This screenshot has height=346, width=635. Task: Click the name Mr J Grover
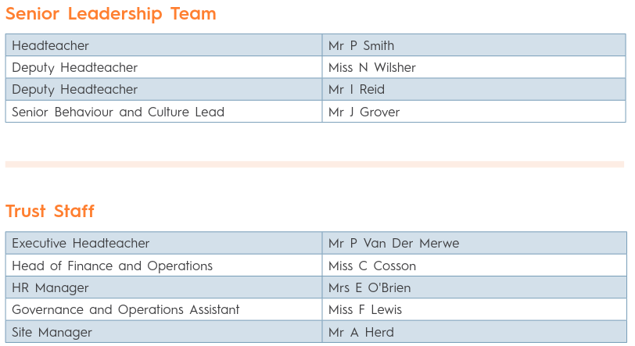click(x=364, y=112)
